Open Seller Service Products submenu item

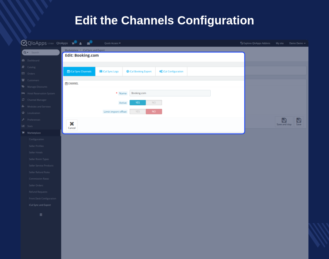coord(41,166)
